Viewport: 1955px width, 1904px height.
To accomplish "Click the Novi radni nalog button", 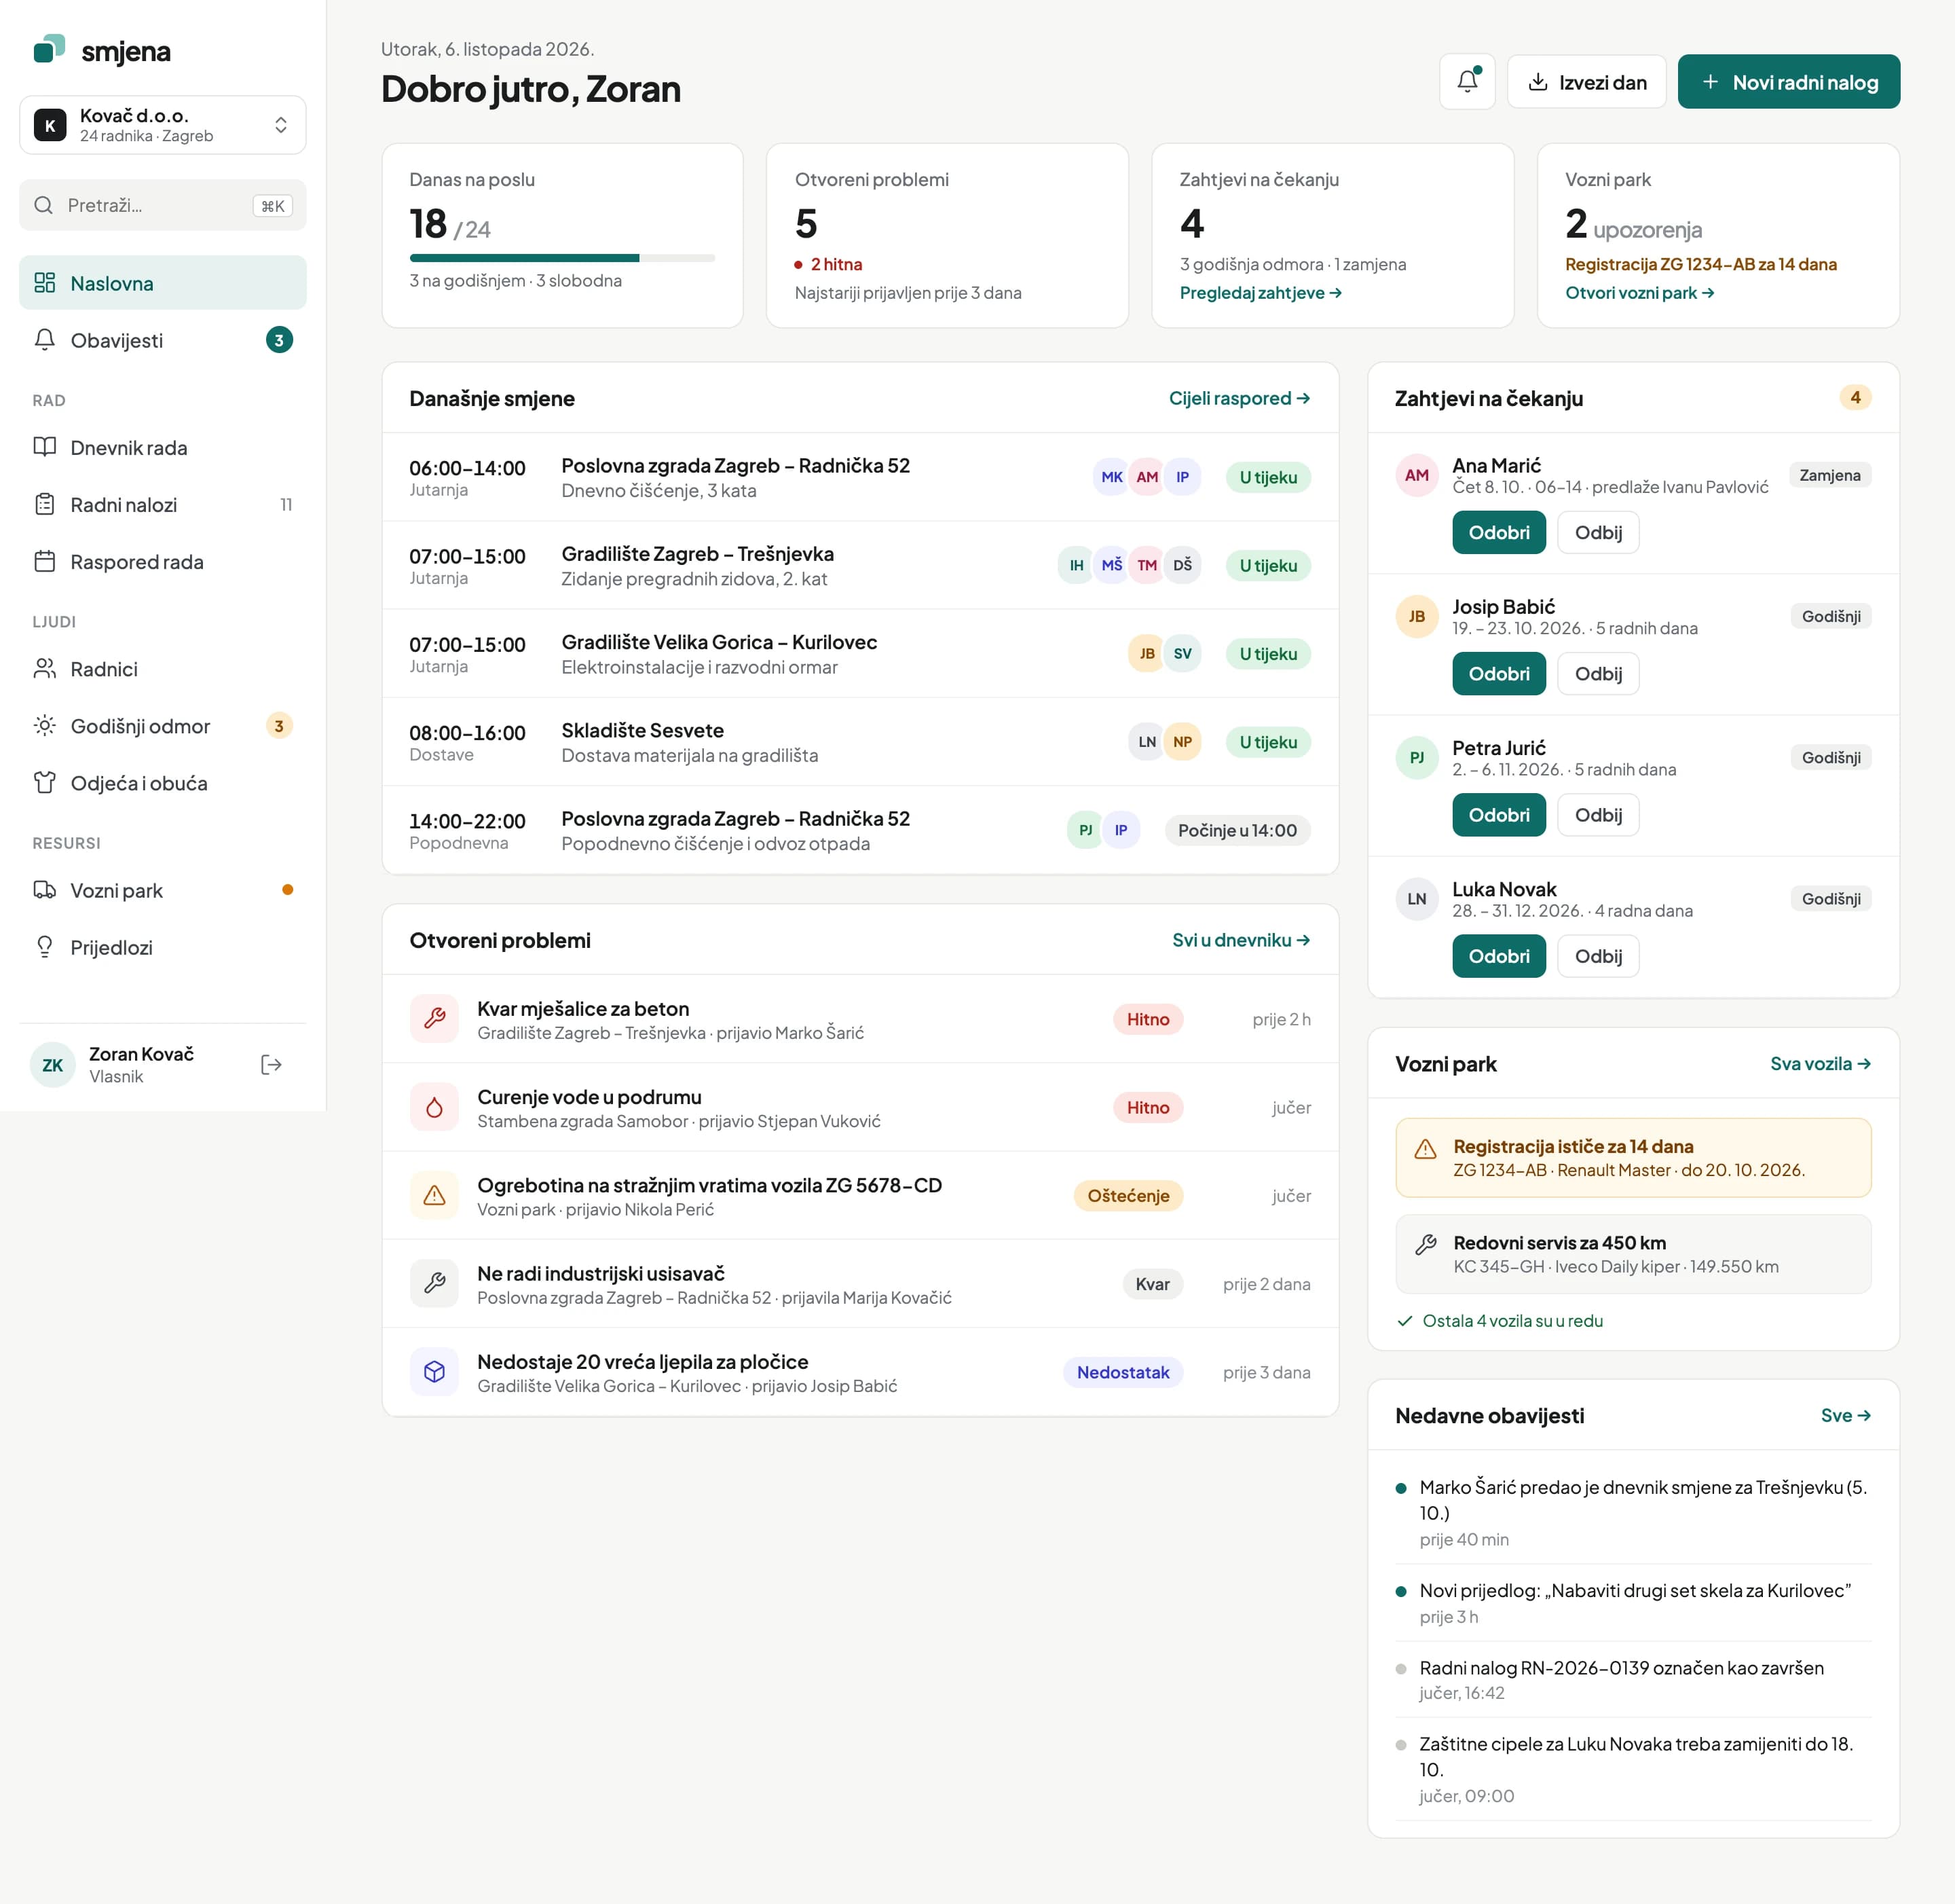I will coord(1789,82).
